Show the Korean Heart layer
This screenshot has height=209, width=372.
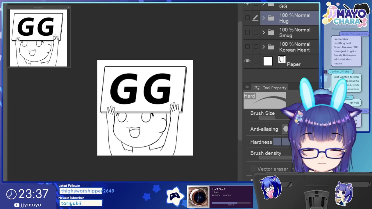(x=247, y=47)
